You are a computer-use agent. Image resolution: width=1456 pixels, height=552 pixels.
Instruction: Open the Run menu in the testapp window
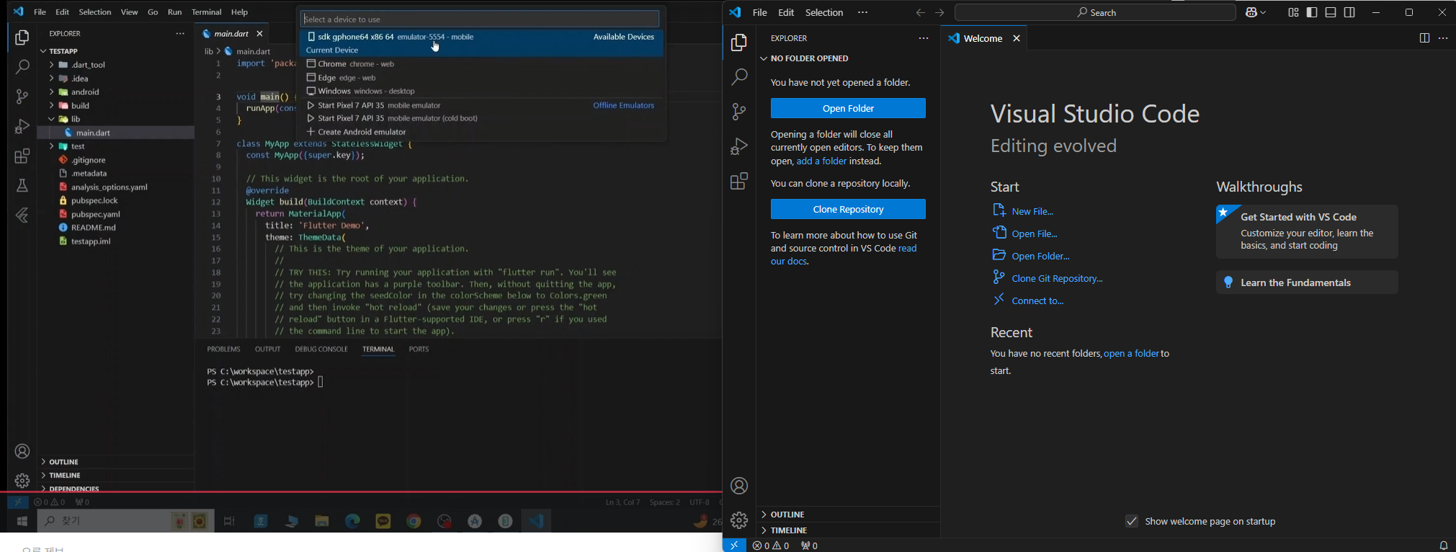click(174, 12)
